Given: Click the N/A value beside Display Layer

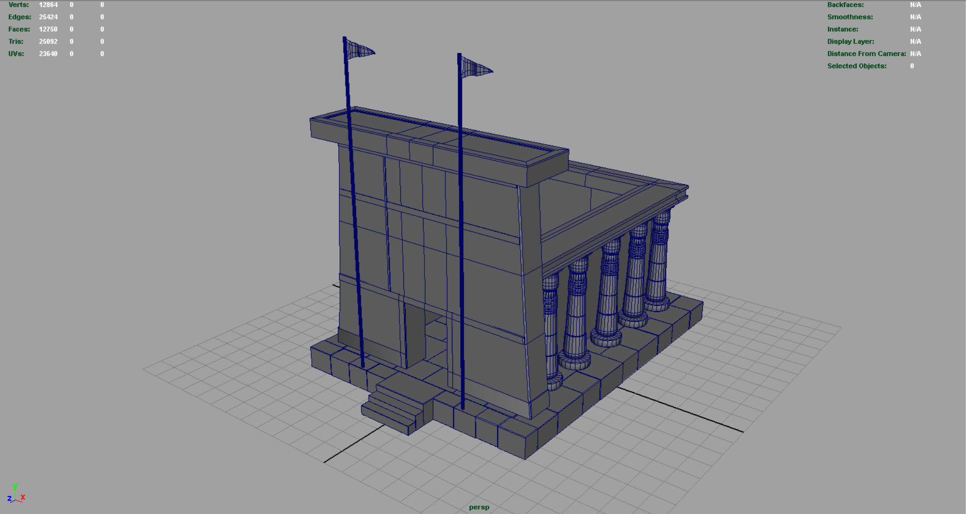Looking at the screenshot, I should pos(916,41).
